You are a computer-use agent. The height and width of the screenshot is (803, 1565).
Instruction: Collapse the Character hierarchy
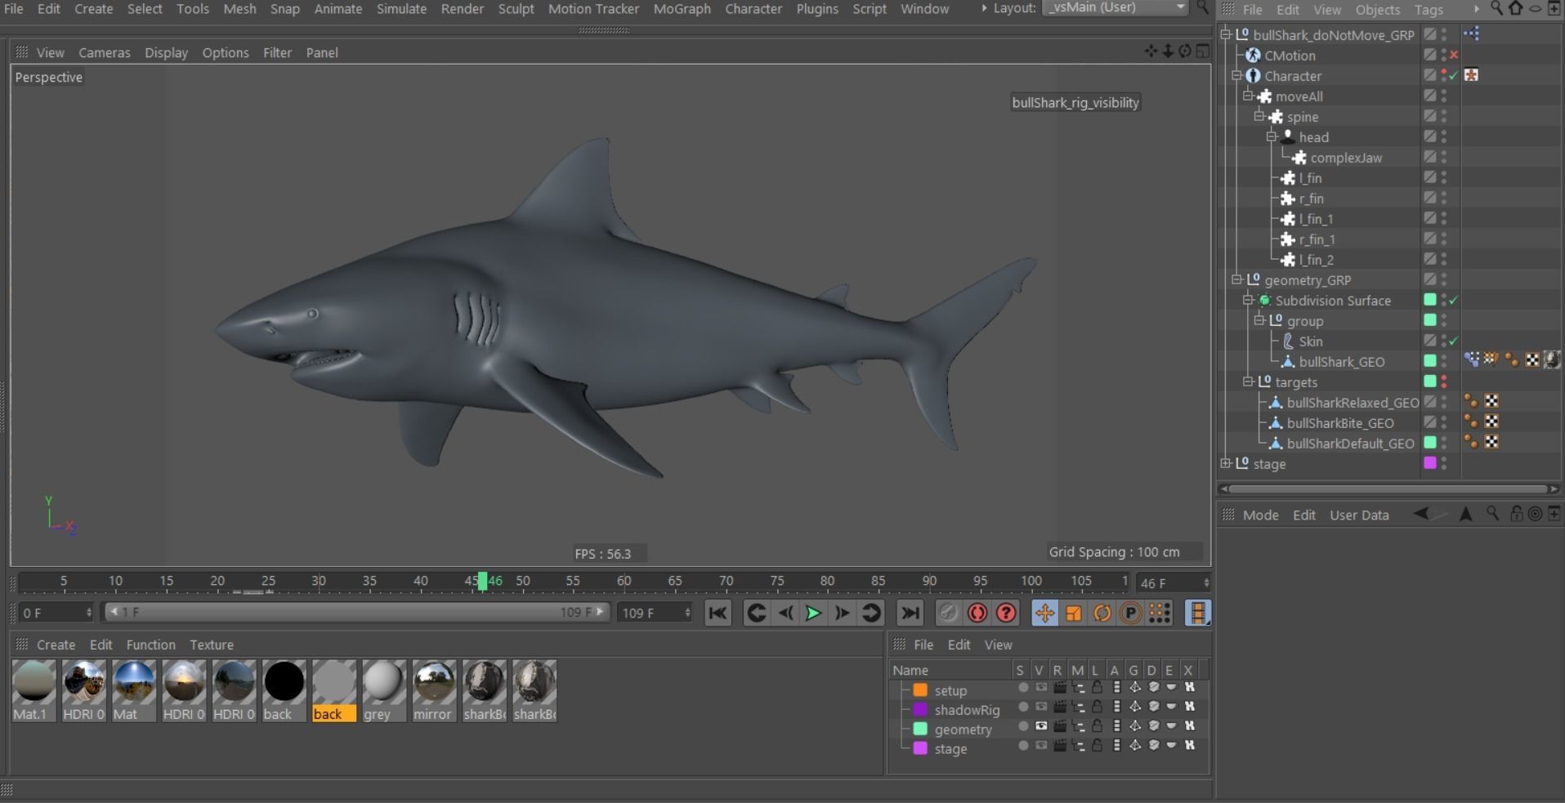point(1237,75)
